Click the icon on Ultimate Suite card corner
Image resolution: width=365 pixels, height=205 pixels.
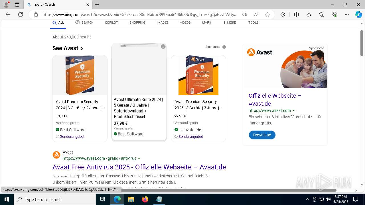(x=163, y=46)
